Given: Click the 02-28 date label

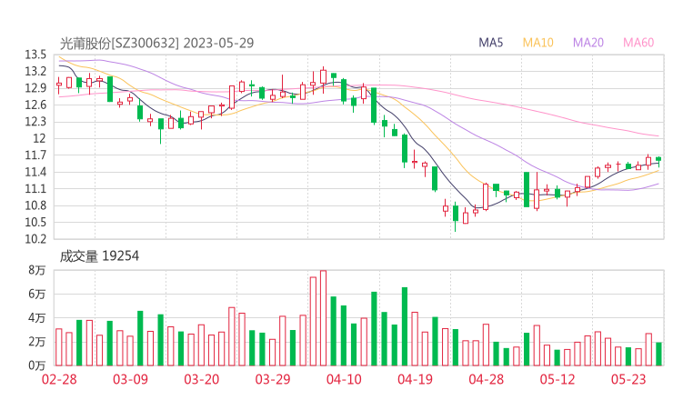Looking at the screenshot, I should pos(59,379).
